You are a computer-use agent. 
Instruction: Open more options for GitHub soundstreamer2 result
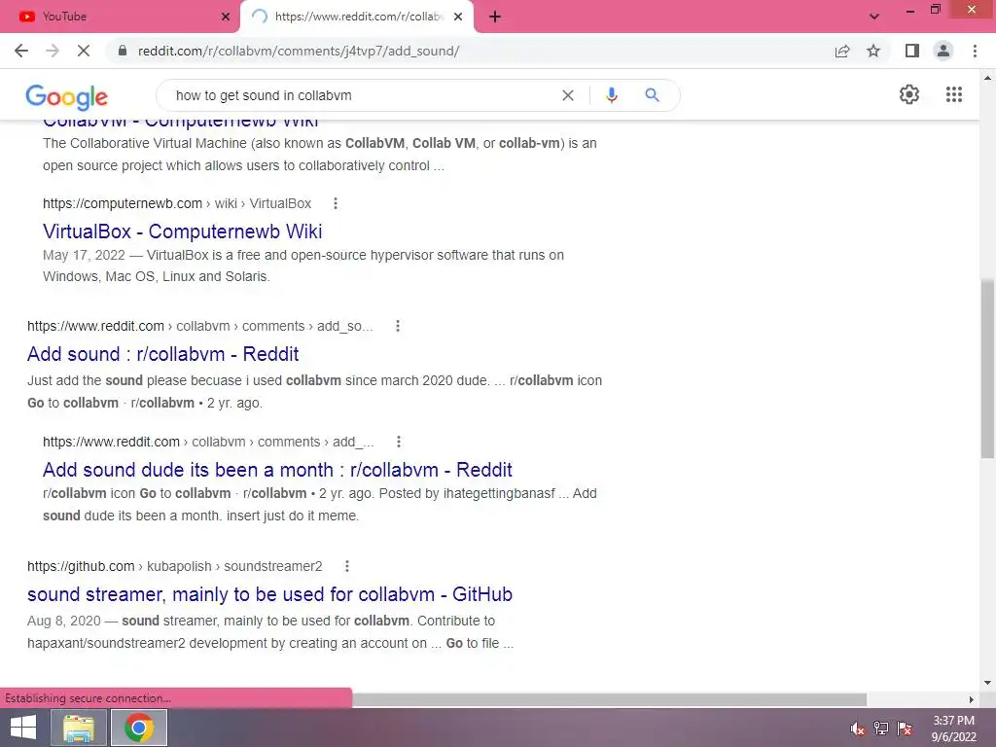pyautogui.click(x=347, y=566)
